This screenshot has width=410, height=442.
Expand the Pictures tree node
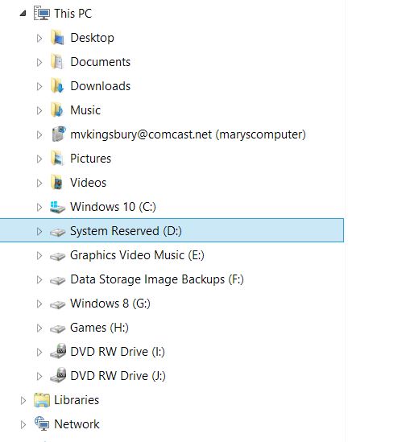(39, 159)
